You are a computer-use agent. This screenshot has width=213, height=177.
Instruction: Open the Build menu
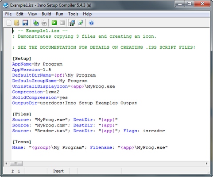46,14
